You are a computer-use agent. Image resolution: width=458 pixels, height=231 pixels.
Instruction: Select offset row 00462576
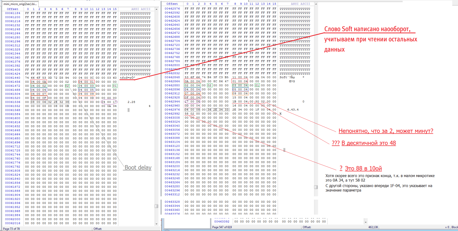172,9
